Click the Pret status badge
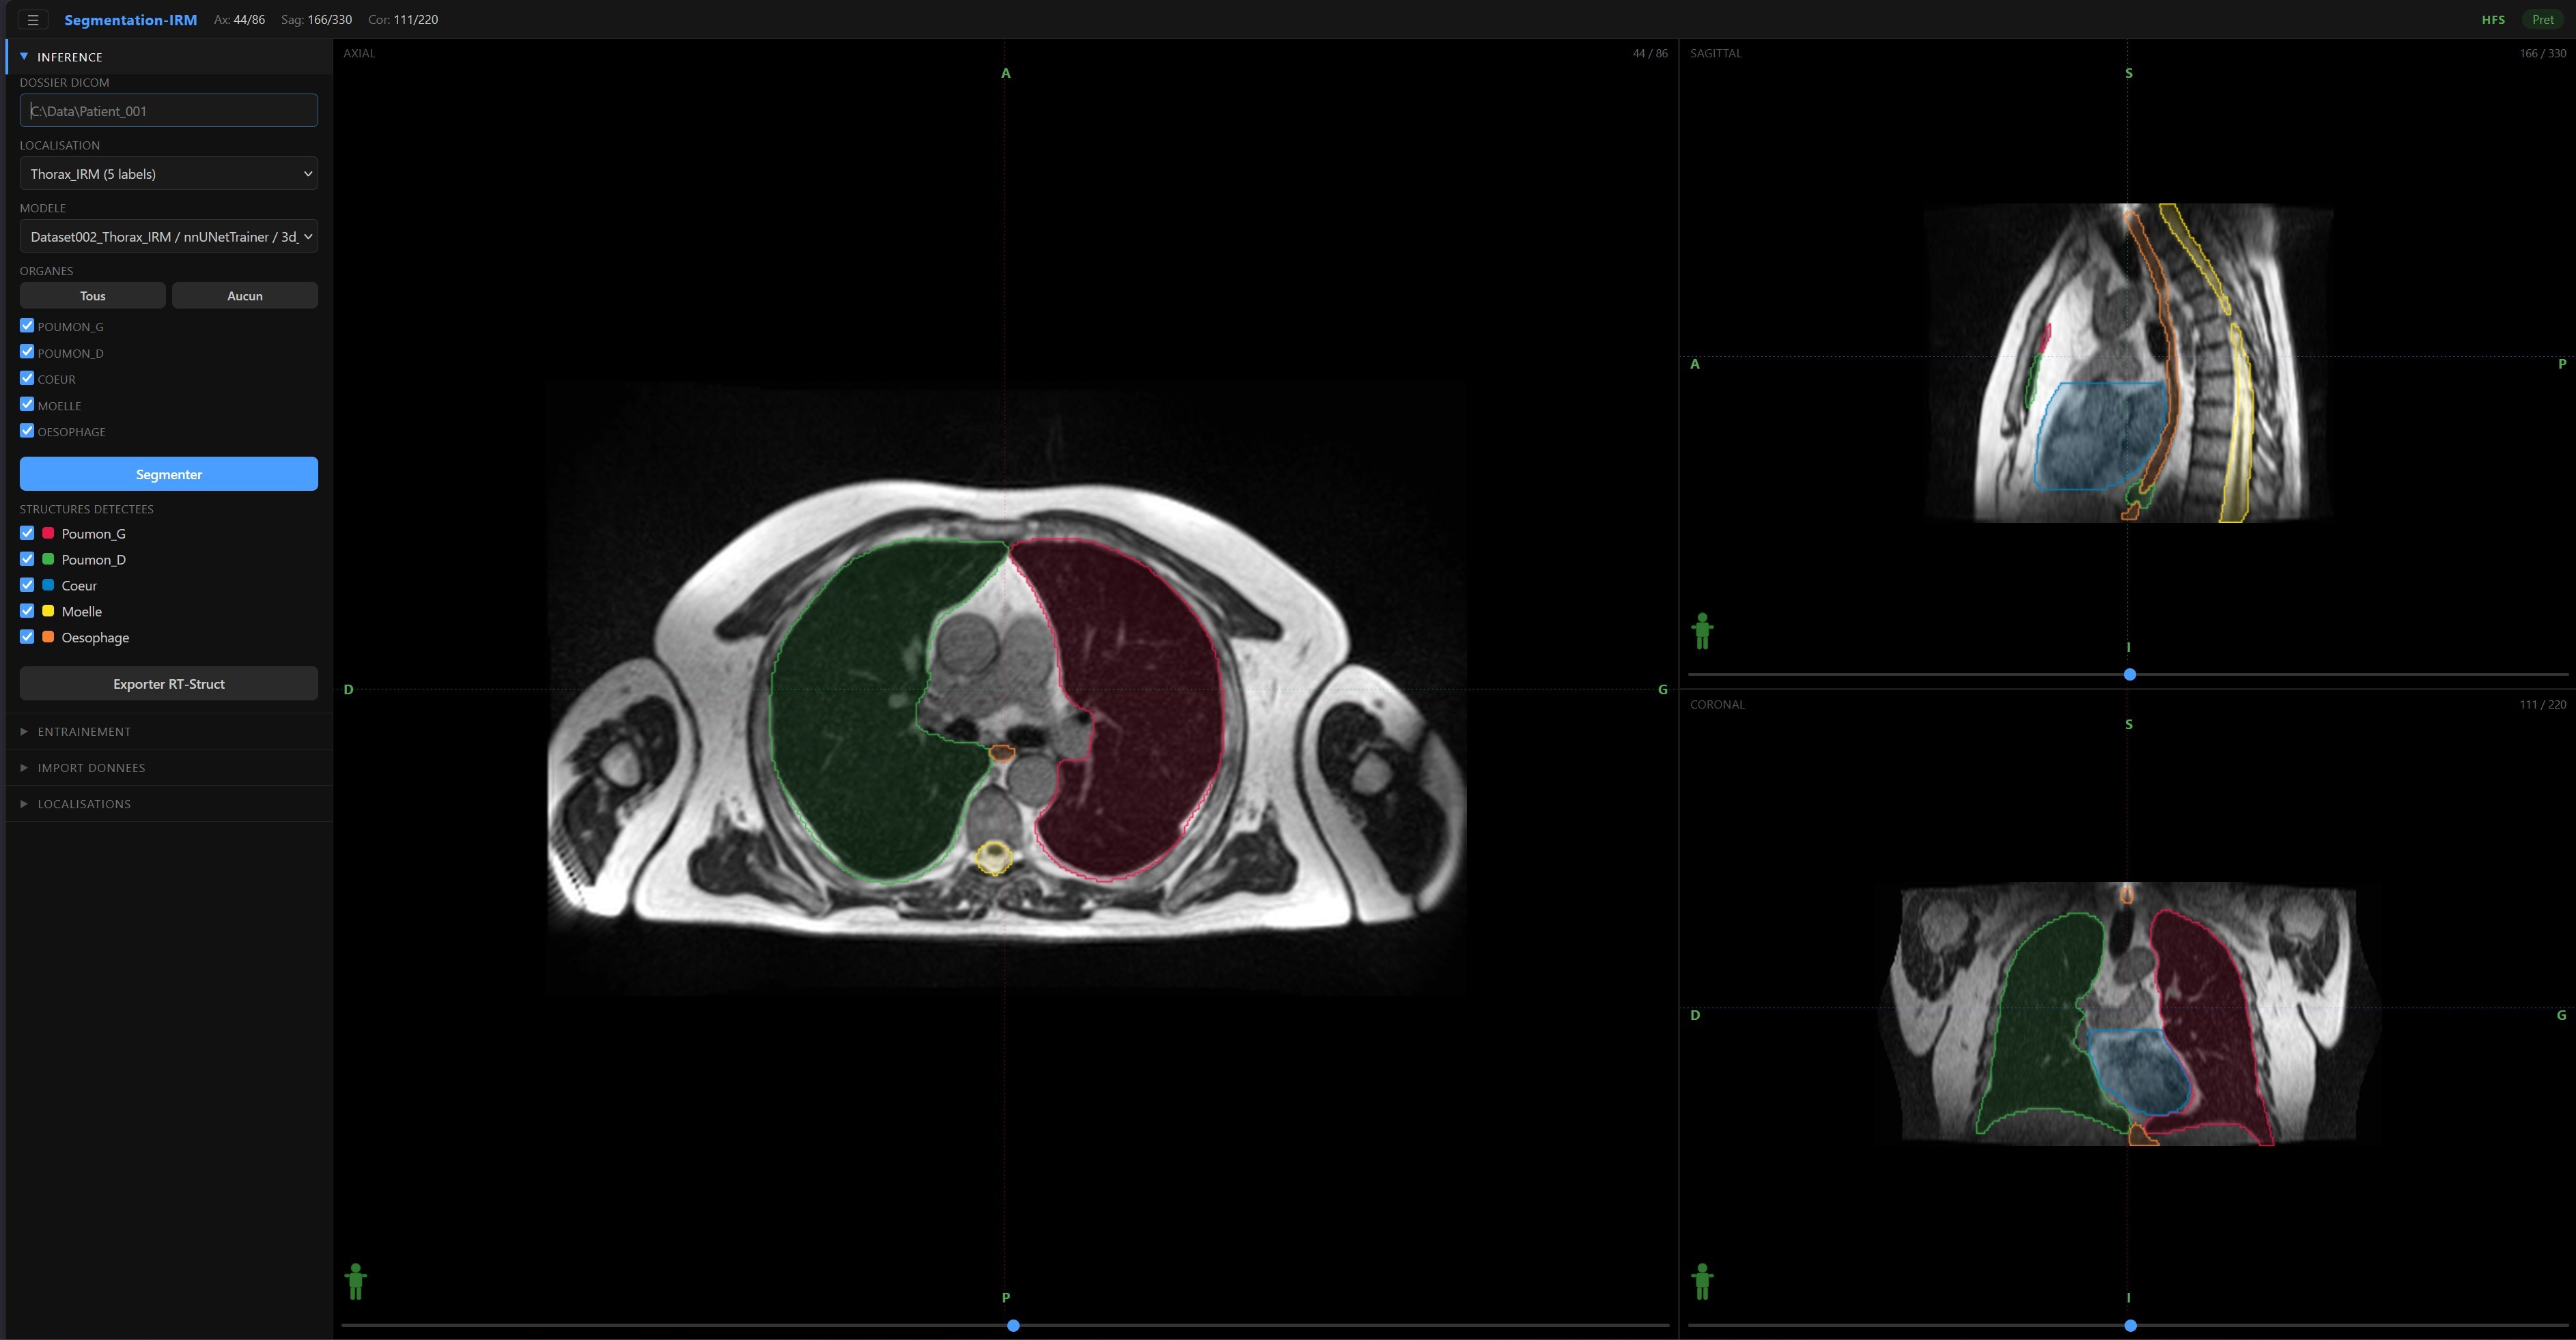This screenshot has height=1340, width=2576. 2542,20
